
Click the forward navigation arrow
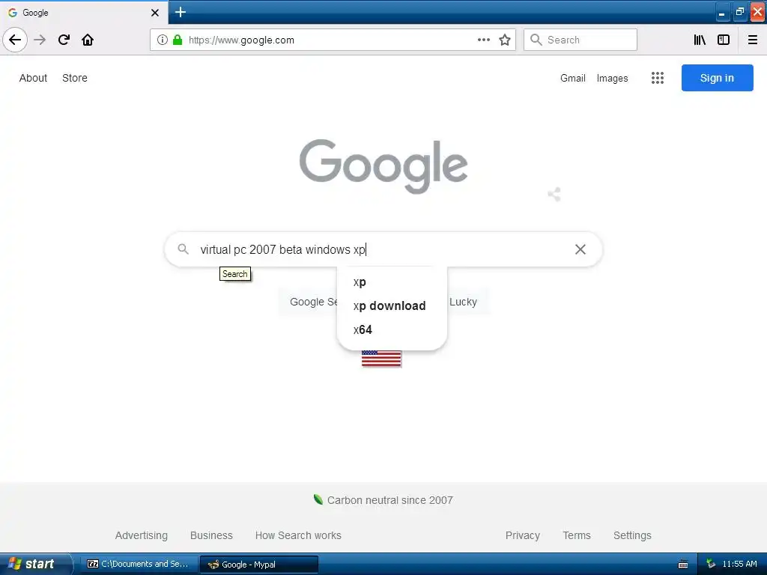40,40
